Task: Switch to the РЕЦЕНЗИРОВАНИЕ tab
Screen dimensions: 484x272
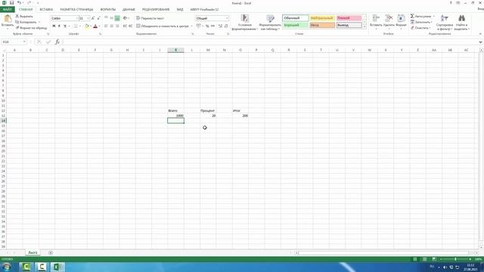Action: point(156,10)
